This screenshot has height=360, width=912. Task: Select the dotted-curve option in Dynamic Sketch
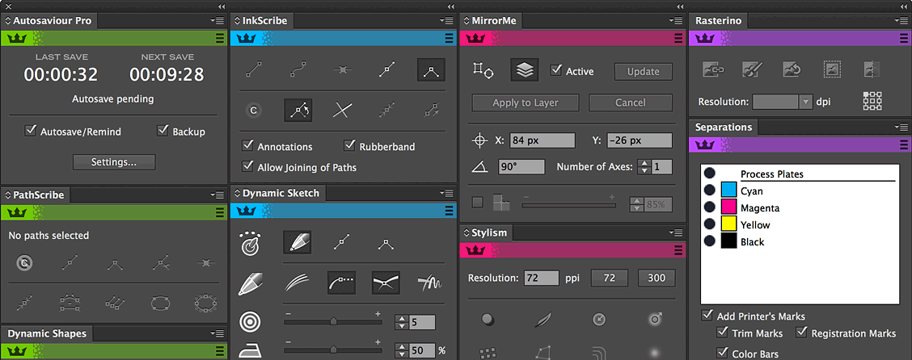pyautogui.click(x=341, y=283)
